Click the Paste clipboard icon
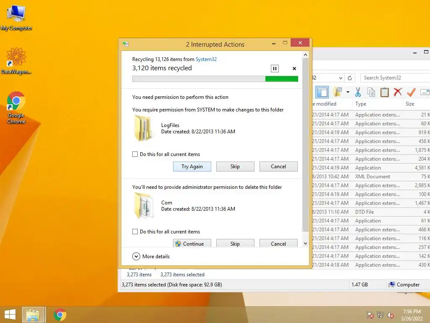Screen dimensions: 430x323 pos(385,92)
